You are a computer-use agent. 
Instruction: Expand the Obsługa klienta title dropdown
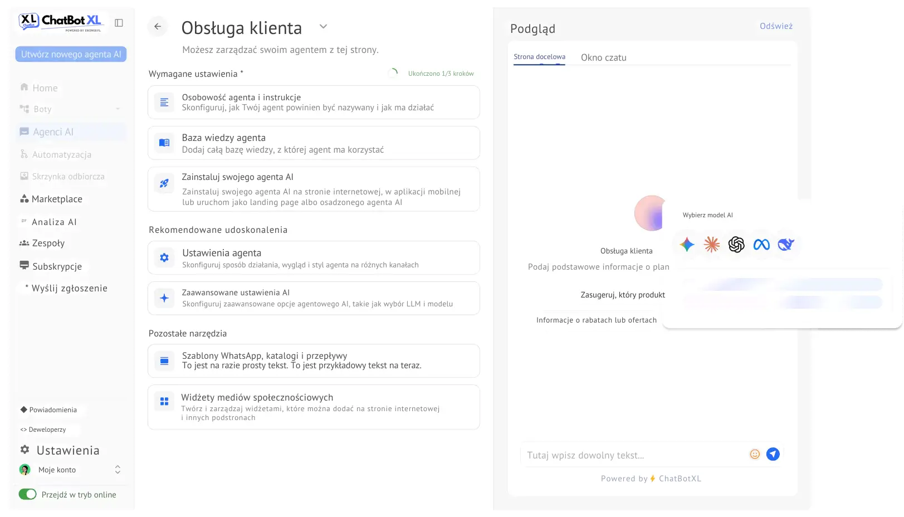323,26
